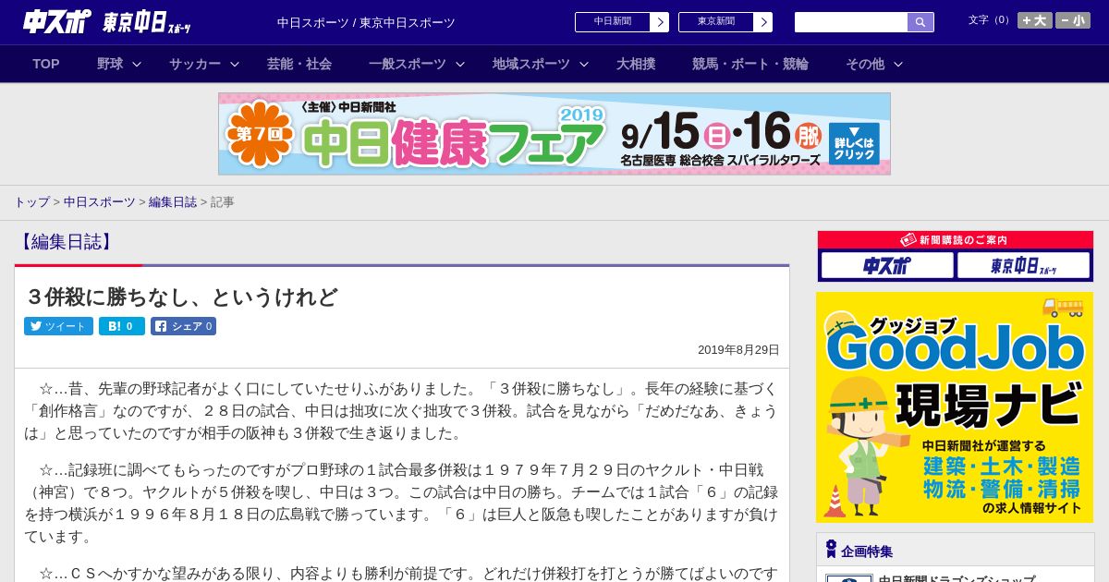Click the search magnifier button
The width and height of the screenshot is (1109, 582).
pos(920,22)
